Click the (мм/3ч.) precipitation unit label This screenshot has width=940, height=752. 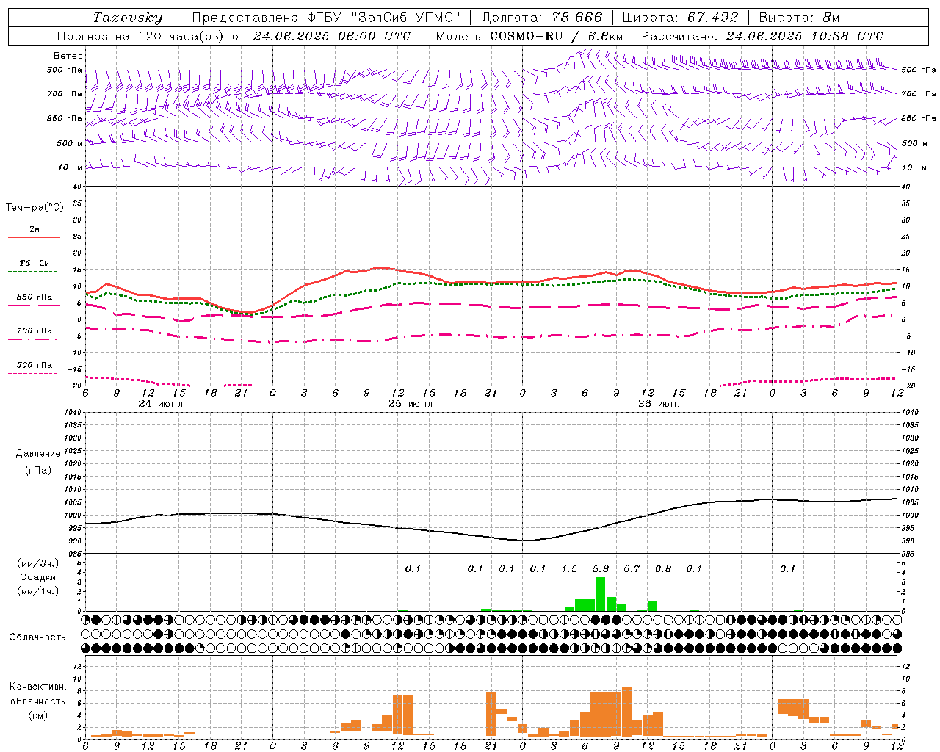37,563
